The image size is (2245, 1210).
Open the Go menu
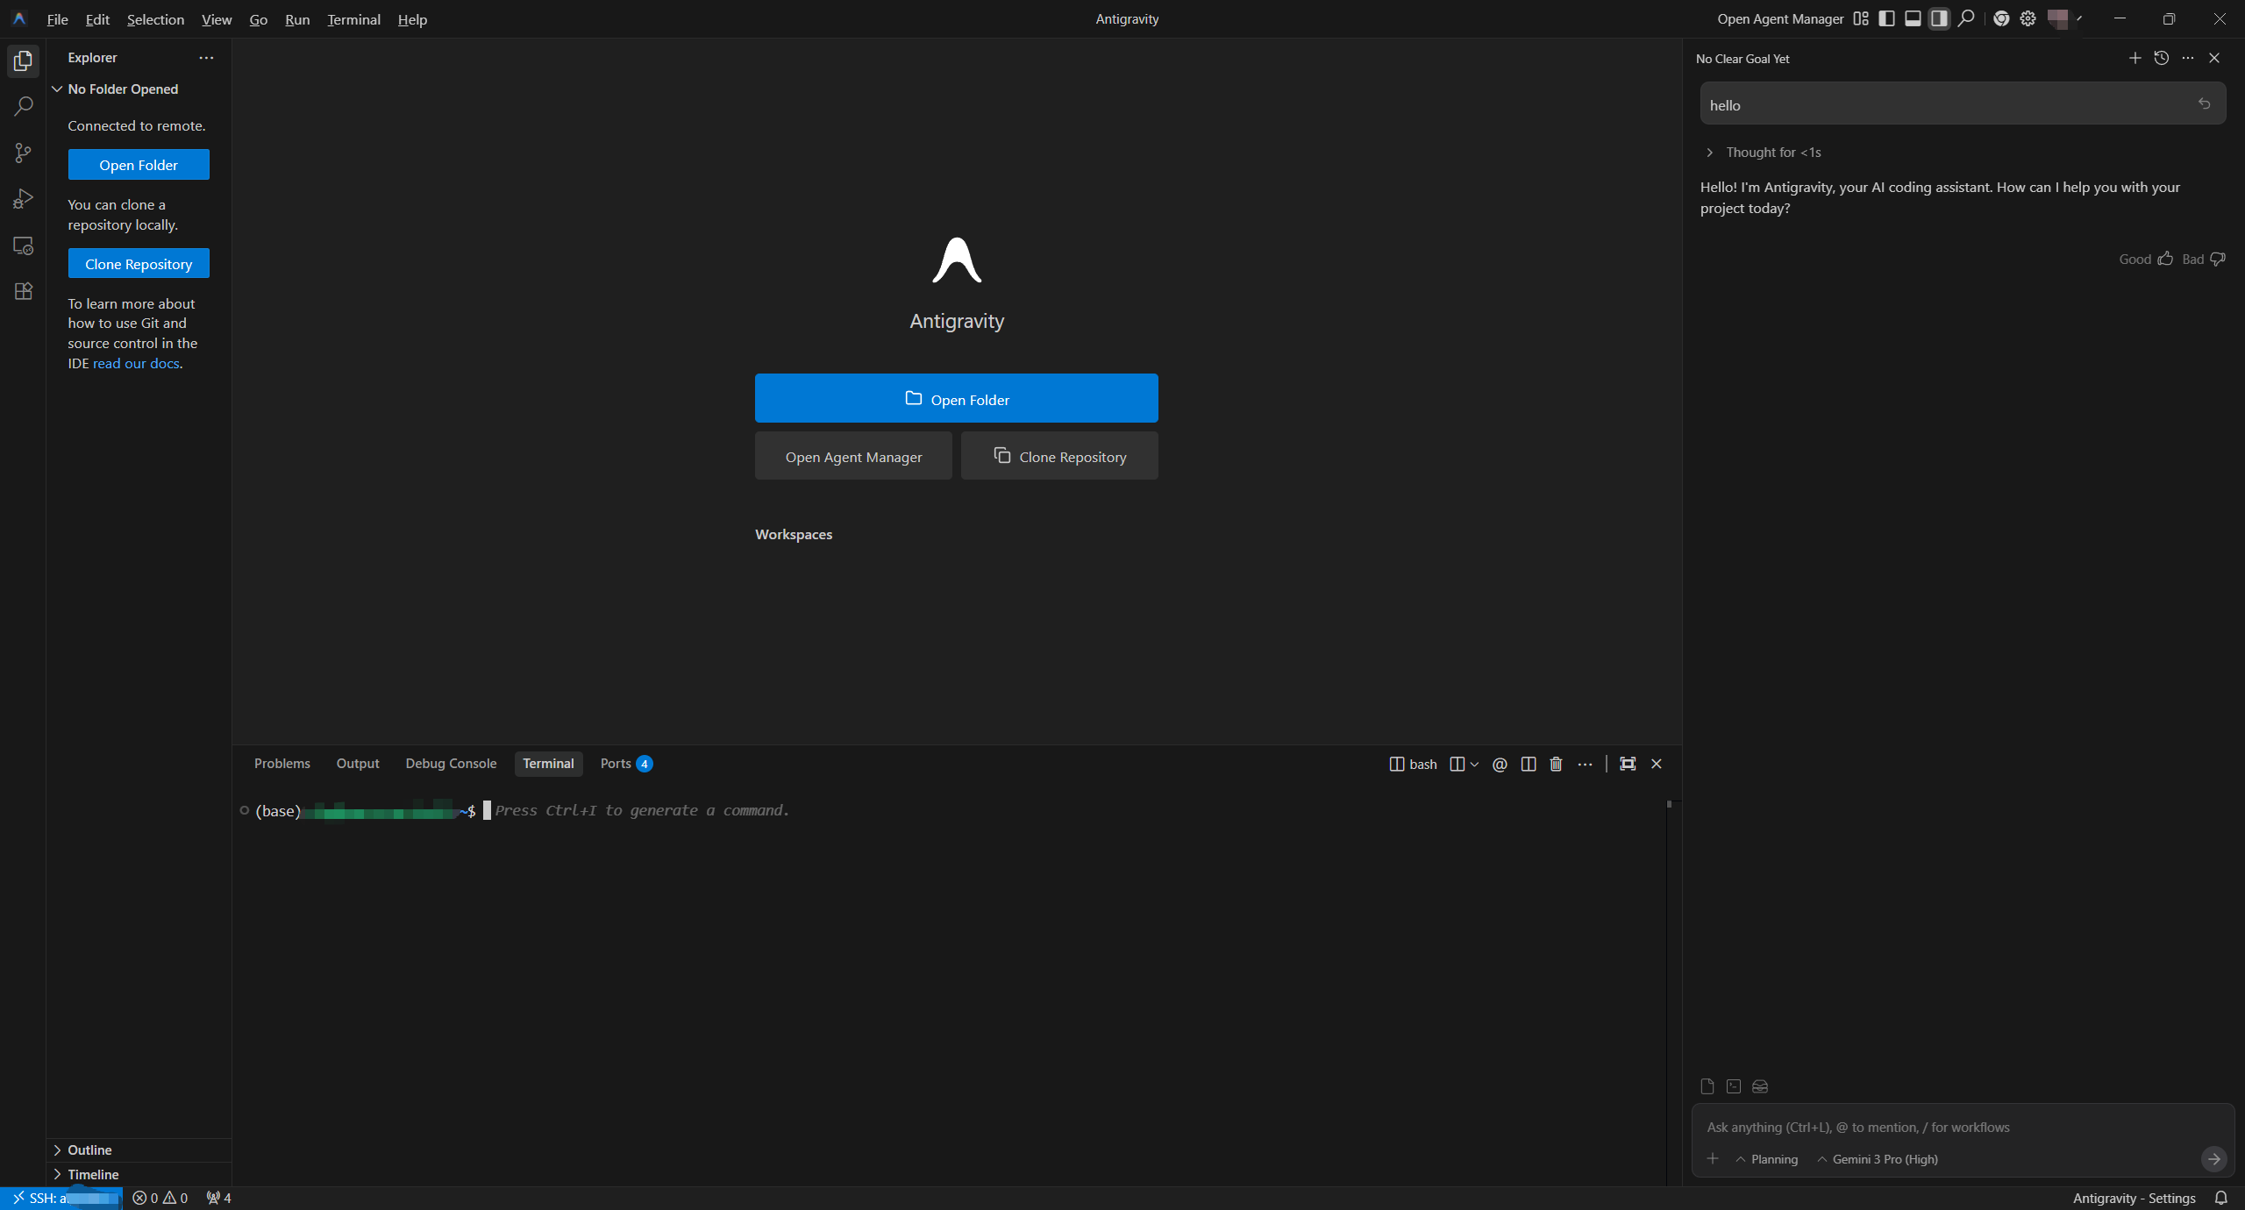258,19
